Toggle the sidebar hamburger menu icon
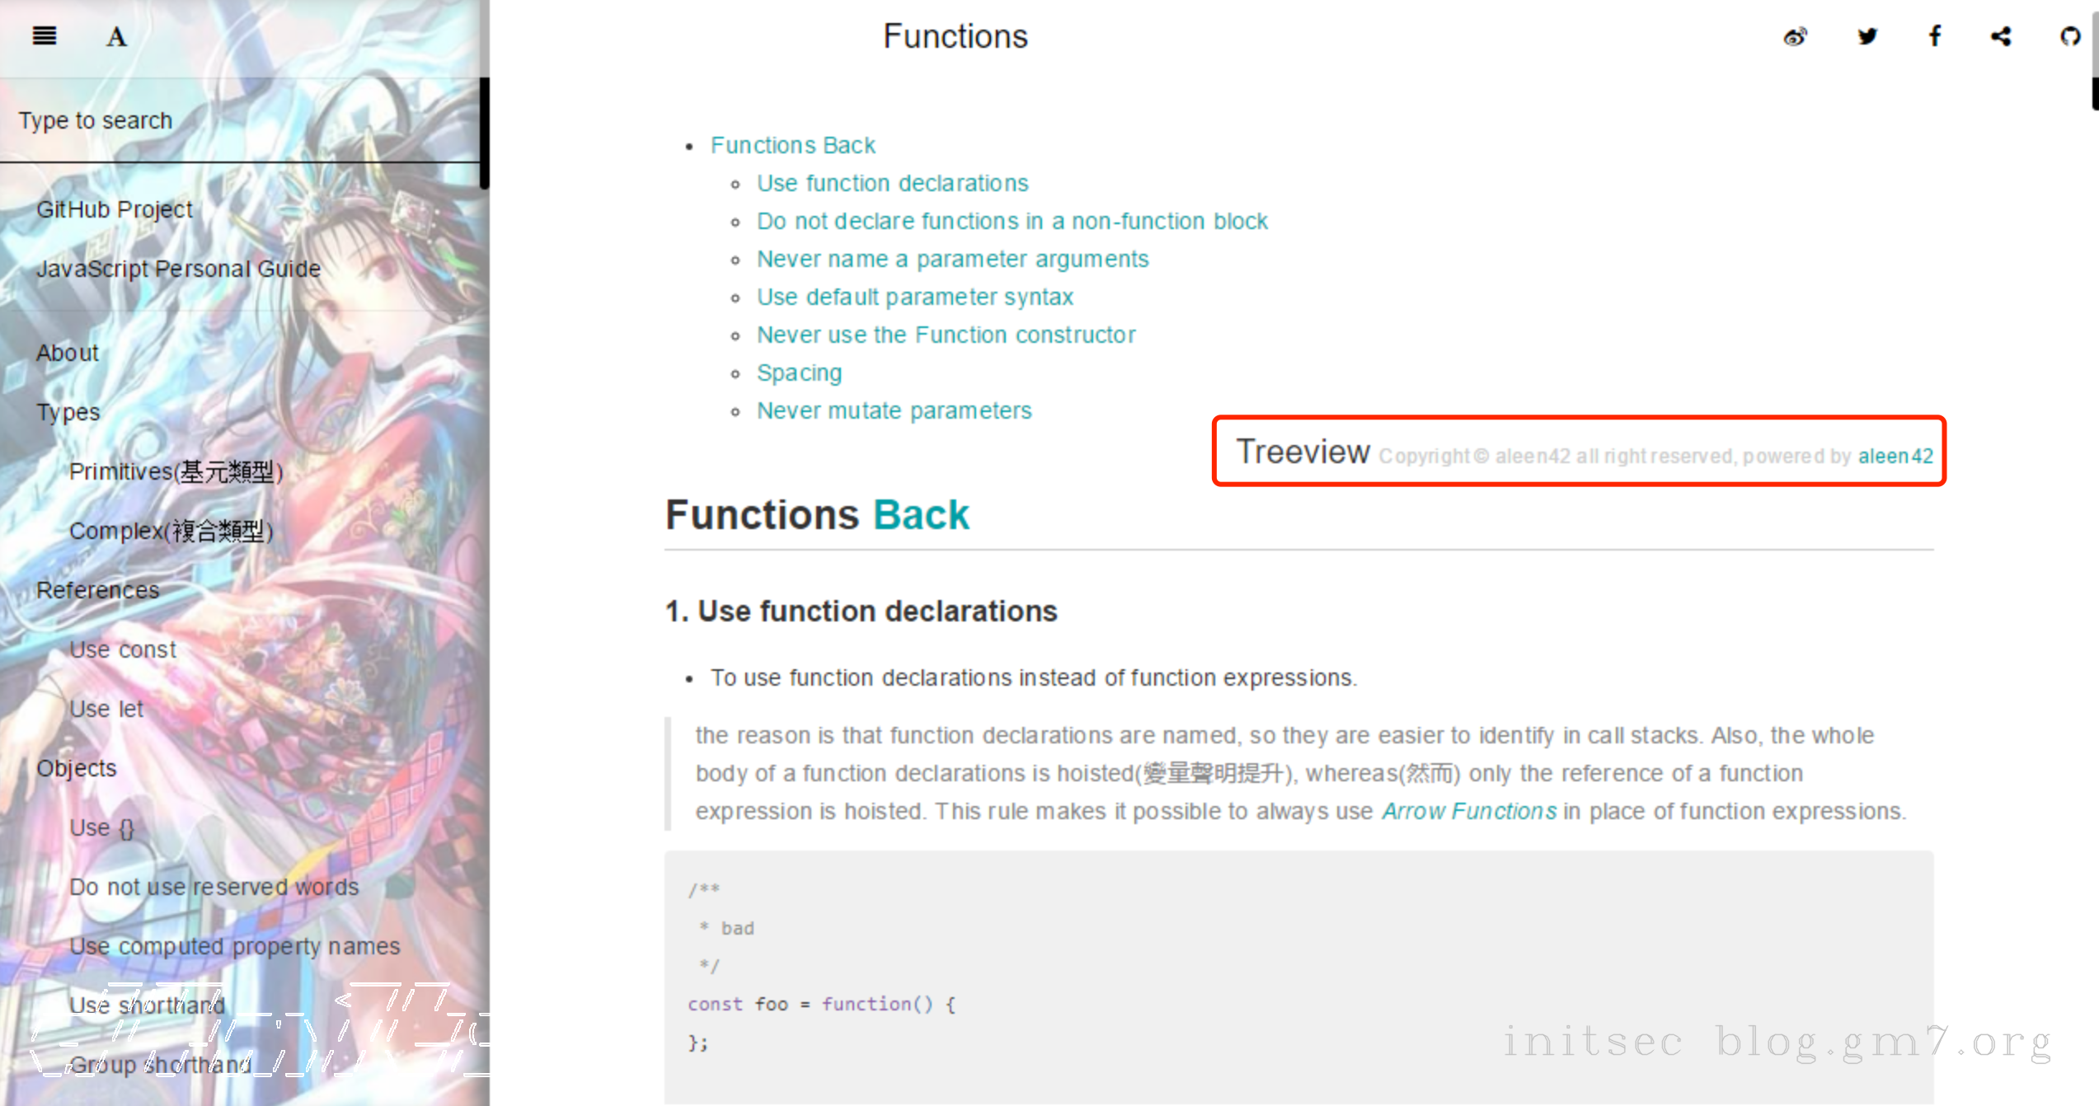Image resolution: width=2099 pixels, height=1106 pixels. click(45, 36)
